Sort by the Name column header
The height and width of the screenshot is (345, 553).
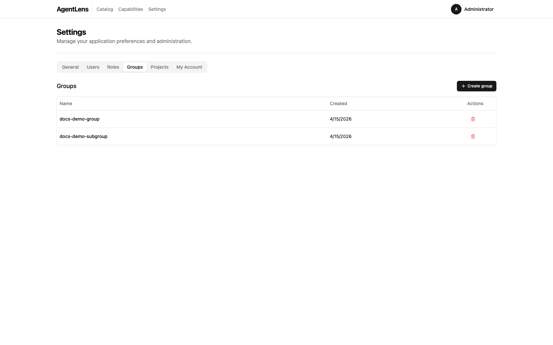[66, 103]
